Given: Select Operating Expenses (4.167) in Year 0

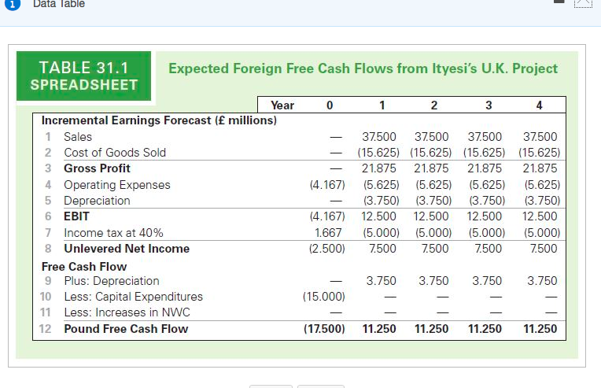Looking at the screenshot, I should tap(327, 185).
